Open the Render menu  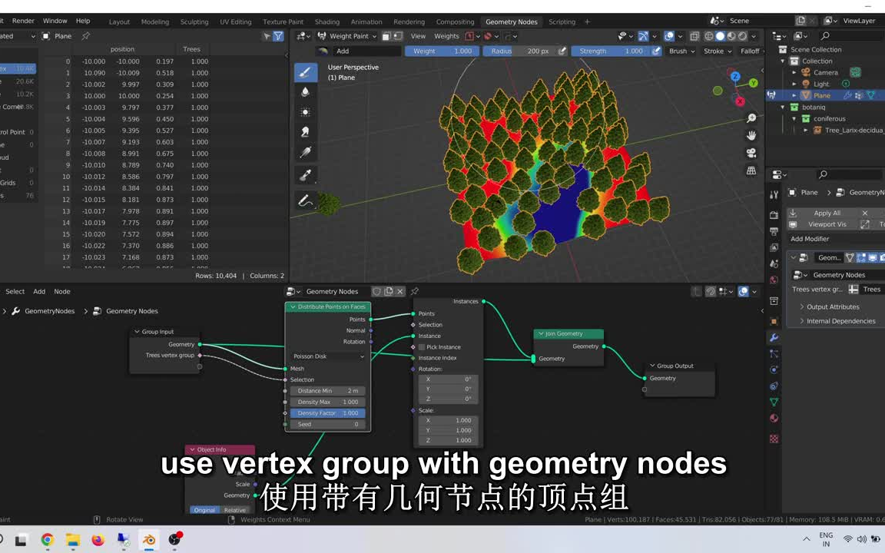click(x=23, y=21)
